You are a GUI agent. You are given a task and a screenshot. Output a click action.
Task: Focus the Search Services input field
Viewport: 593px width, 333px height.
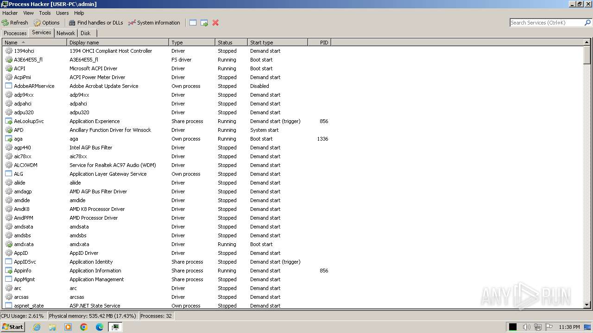547,23
